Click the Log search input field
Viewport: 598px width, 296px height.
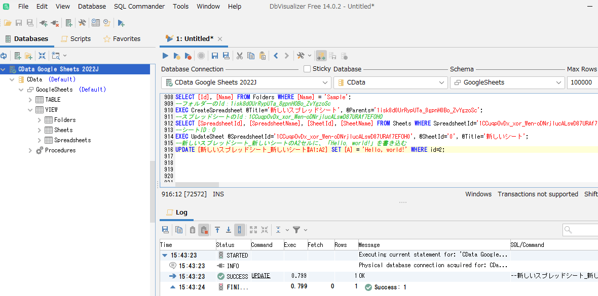[580, 230]
